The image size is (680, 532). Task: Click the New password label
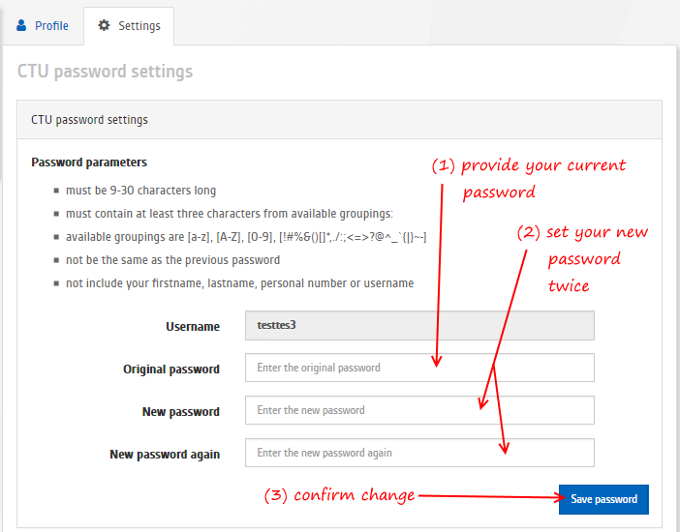pyautogui.click(x=181, y=412)
